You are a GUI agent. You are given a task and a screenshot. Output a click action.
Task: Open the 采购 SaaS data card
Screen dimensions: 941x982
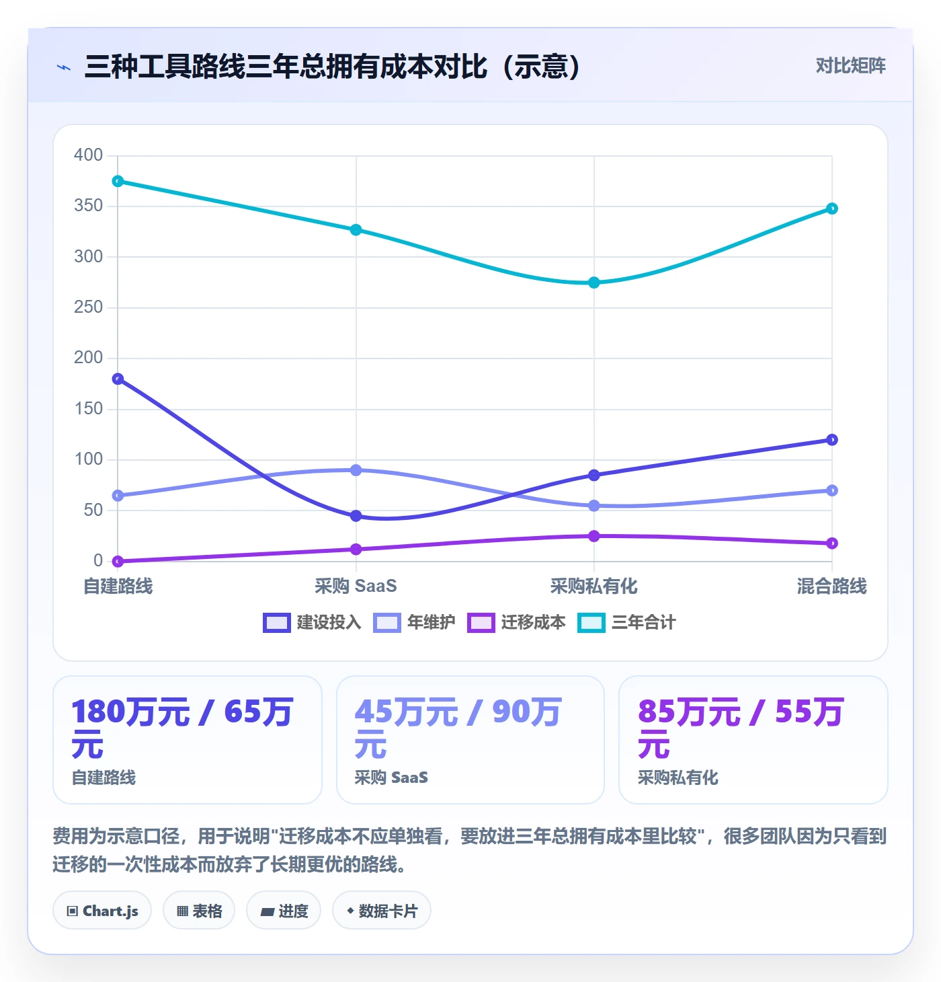470,740
